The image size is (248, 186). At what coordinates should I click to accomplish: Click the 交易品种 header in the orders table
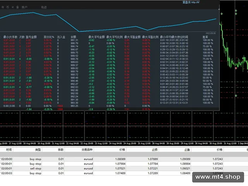(87, 150)
